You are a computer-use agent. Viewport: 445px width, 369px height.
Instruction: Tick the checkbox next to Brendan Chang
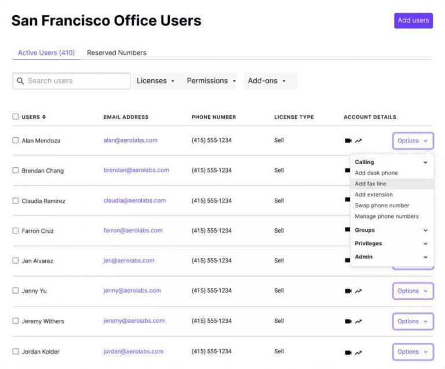[16, 170]
